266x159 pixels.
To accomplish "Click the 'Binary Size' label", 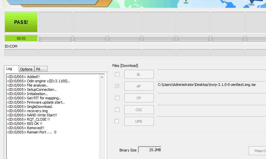I will [128, 150].
